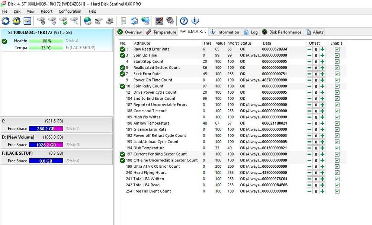Disable the Raw Read Error Rate attribute checkbox
This screenshot has width=372, height=225.
(337, 49)
